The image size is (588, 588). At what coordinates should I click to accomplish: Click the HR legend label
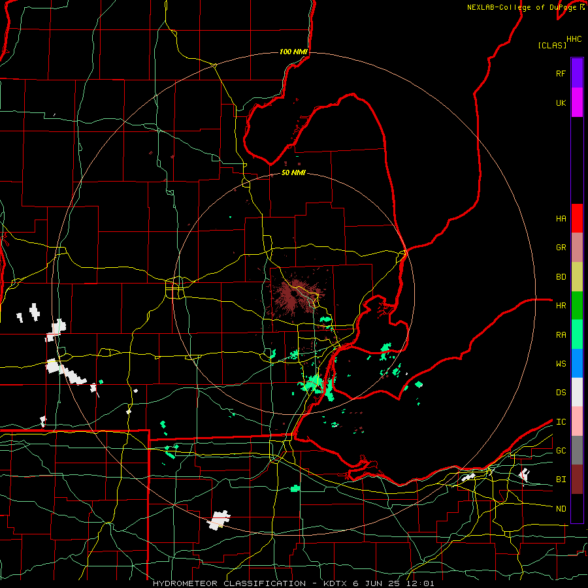click(x=561, y=306)
